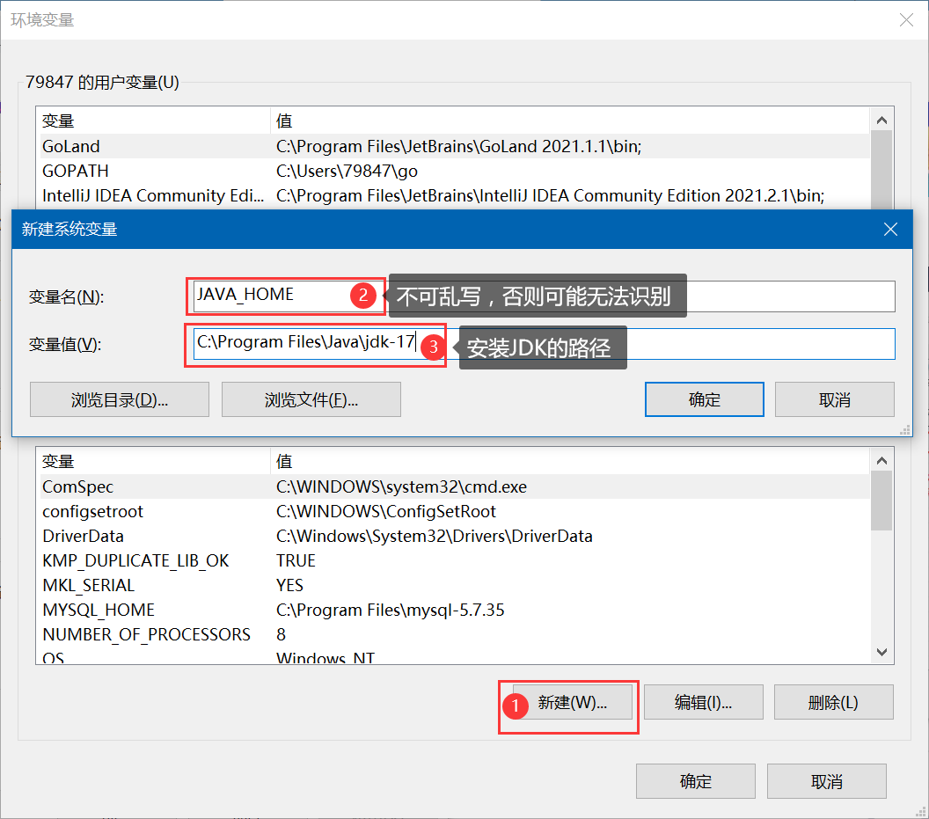Select the NUMBER_OF_PROCESSORS variable row
Viewport: 929px width, 819px height.
tap(455, 634)
